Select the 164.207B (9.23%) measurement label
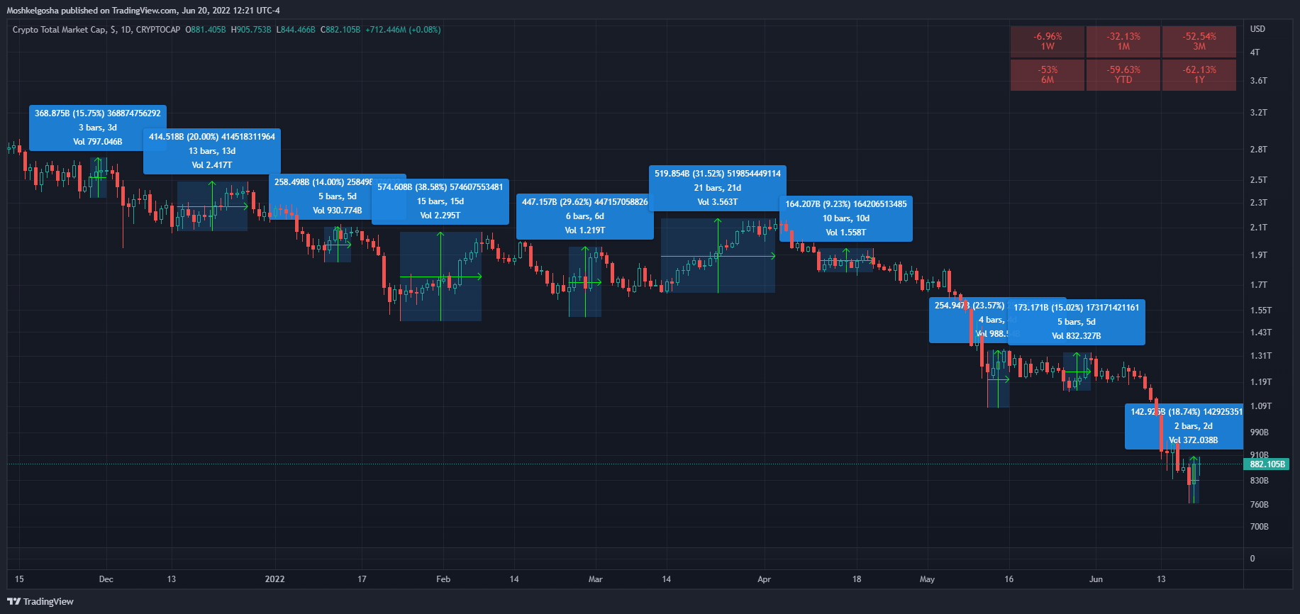1300x614 pixels. pyautogui.click(x=846, y=218)
